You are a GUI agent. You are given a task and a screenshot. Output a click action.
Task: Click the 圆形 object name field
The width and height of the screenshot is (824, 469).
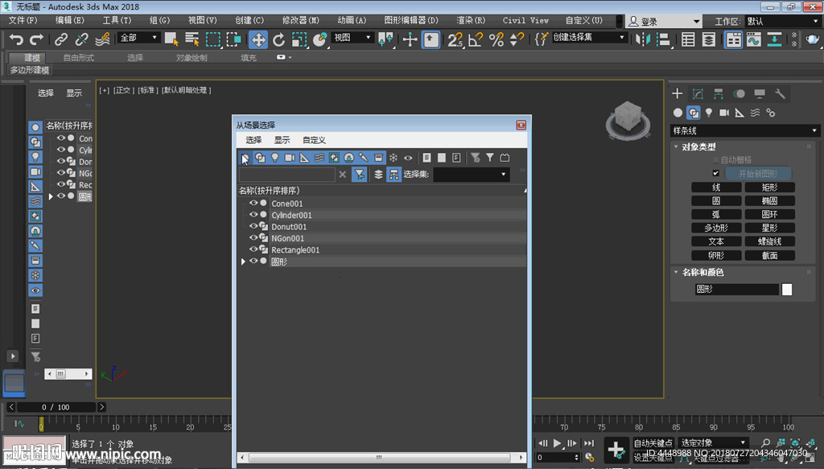(x=737, y=290)
